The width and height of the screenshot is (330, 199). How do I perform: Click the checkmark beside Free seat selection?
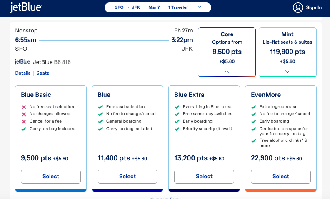point(100,107)
